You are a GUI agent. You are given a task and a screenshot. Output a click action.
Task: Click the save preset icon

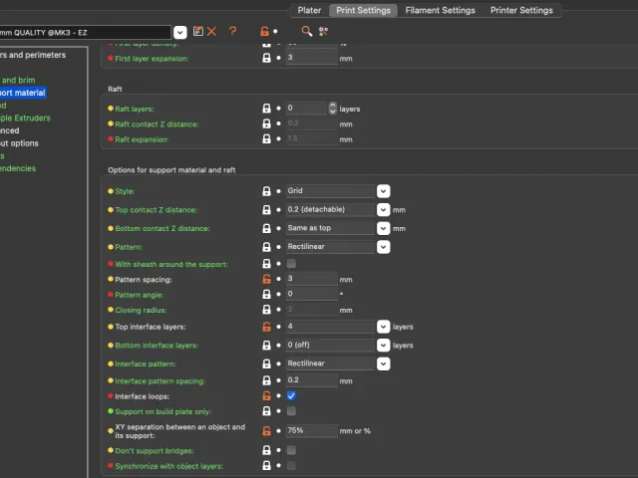click(x=198, y=31)
